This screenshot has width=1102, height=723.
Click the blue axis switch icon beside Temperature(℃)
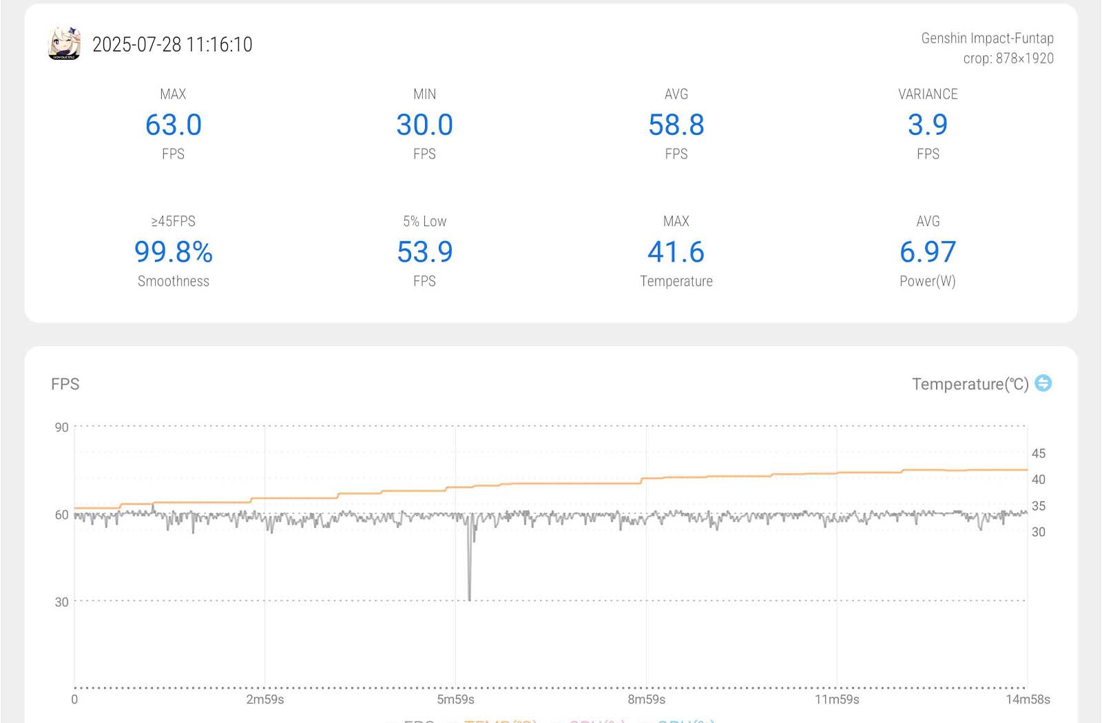pyautogui.click(x=1043, y=383)
